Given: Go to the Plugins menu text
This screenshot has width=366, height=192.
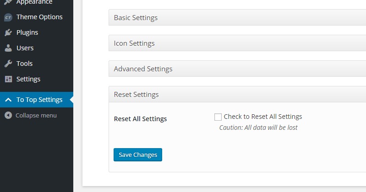Looking at the screenshot, I should [x=27, y=32].
